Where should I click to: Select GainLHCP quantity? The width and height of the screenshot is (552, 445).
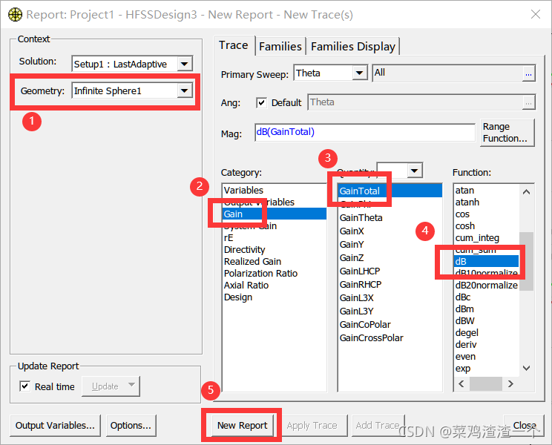pyautogui.click(x=360, y=271)
